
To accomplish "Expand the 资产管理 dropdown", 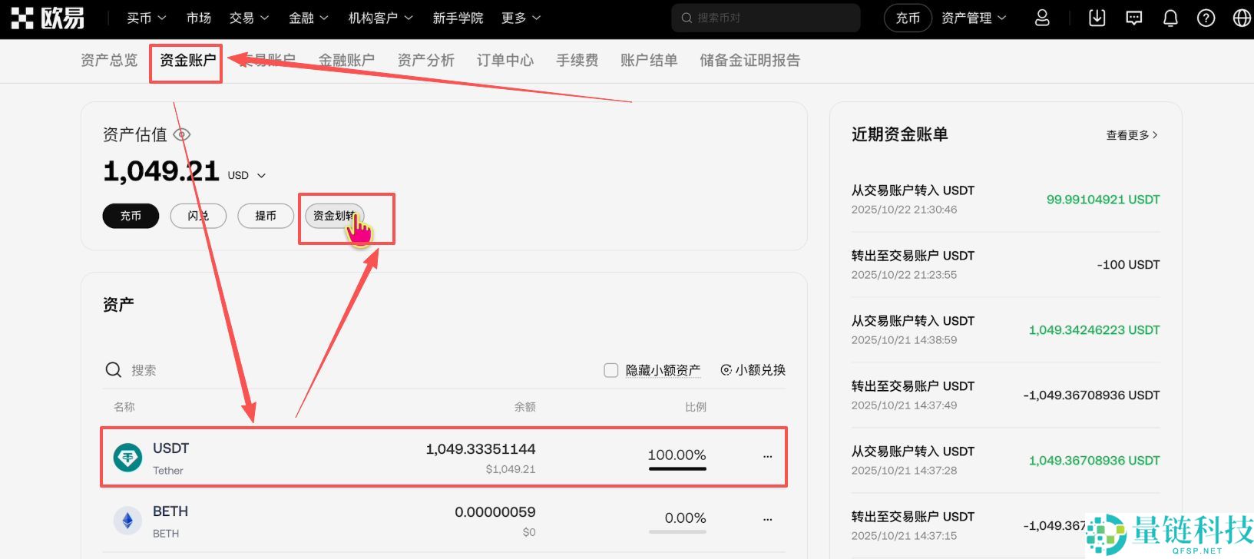I will (x=974, y=18).
